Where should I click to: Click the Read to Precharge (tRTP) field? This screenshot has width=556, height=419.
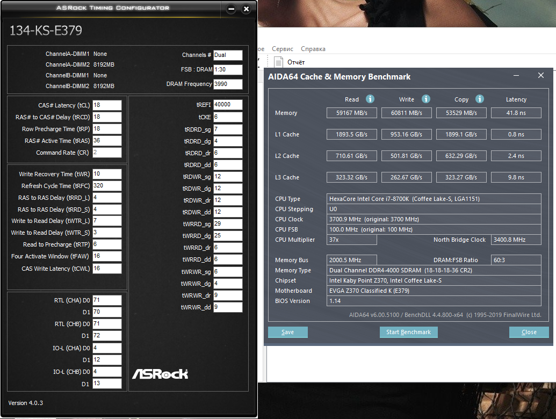point(107,244)
